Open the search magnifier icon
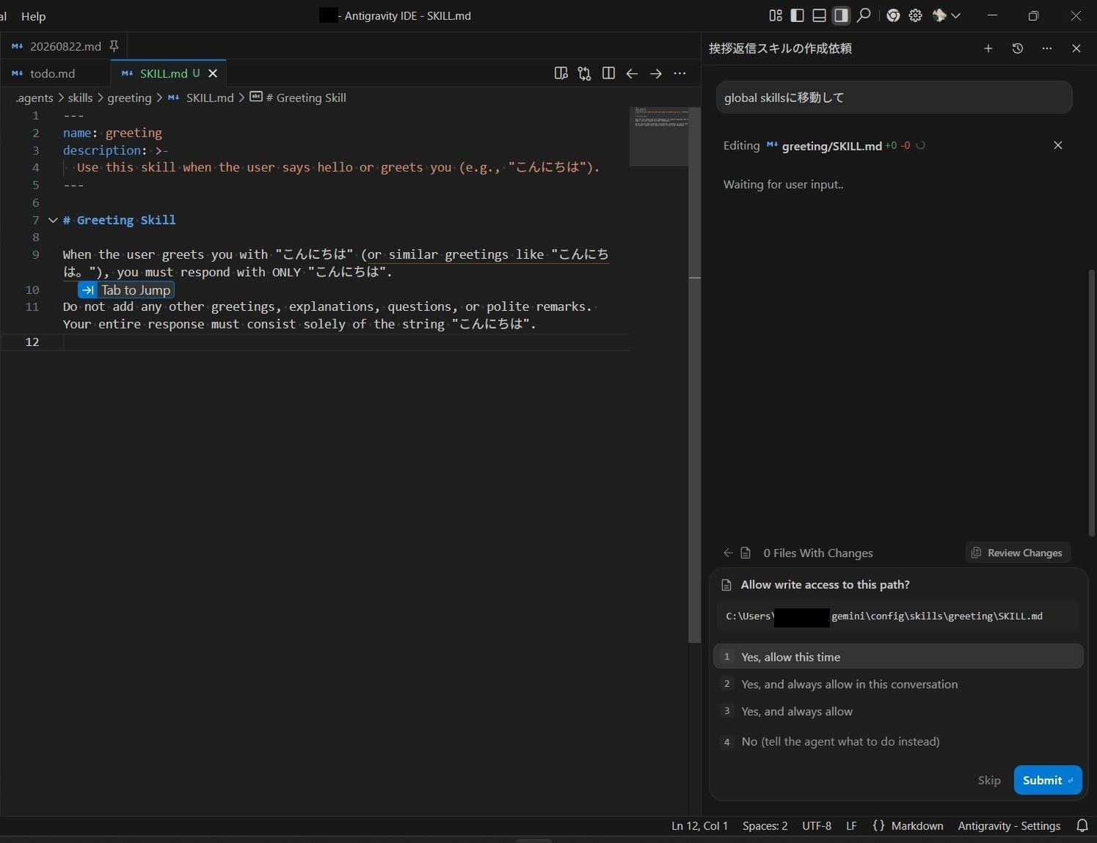Image resolution: width=1097 pixels, height=843 pixels. point(864,15)
